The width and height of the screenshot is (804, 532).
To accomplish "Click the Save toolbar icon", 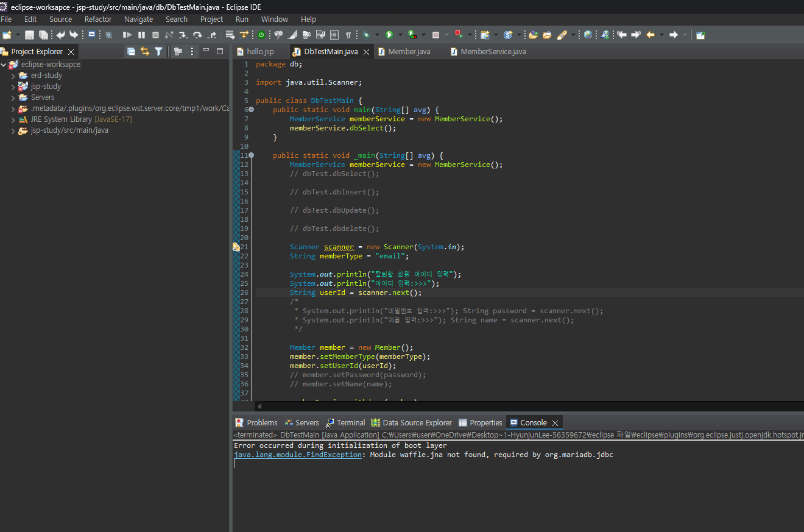I will point(29,35).
